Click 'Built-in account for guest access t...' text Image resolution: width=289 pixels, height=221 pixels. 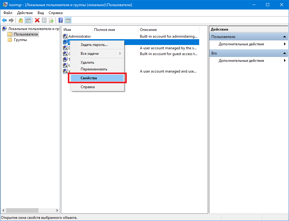168,54
